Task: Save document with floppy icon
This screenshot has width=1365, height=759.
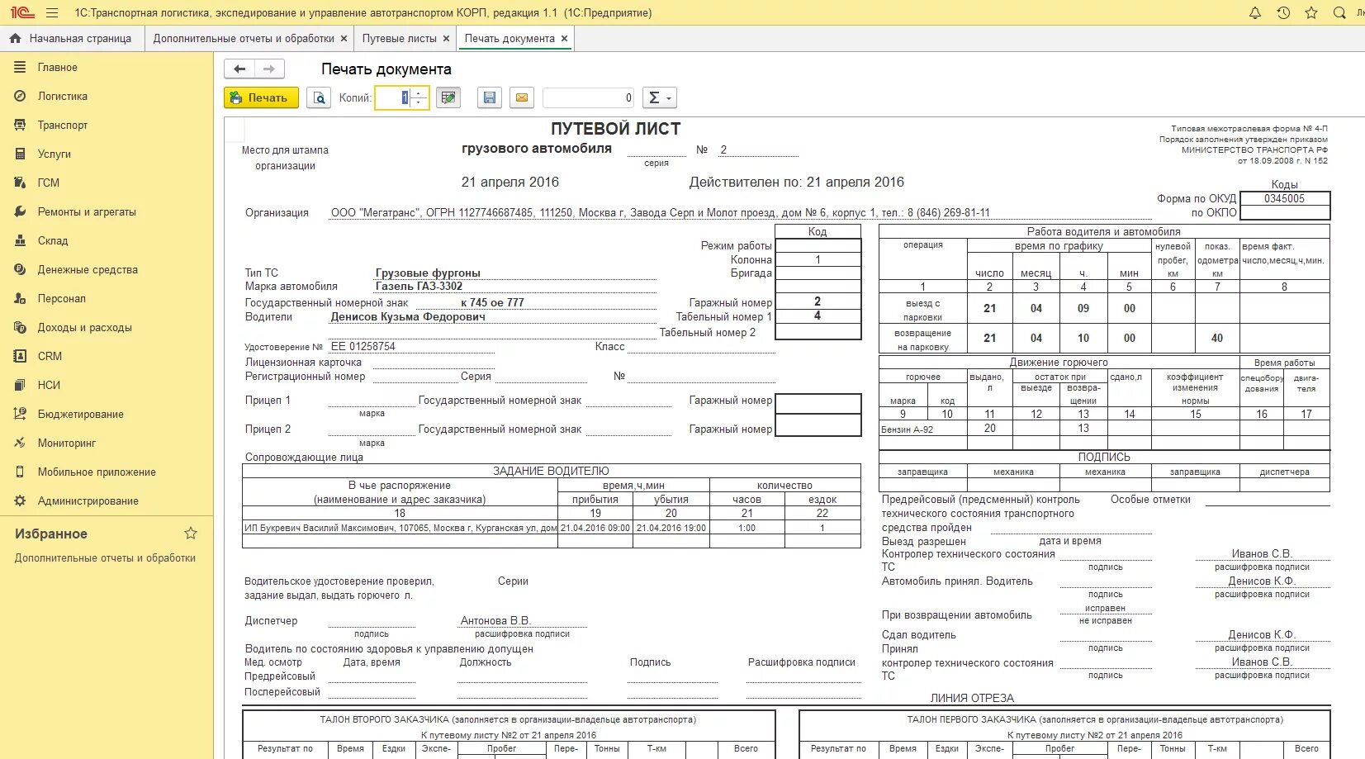Action: (x=490, y=97)
